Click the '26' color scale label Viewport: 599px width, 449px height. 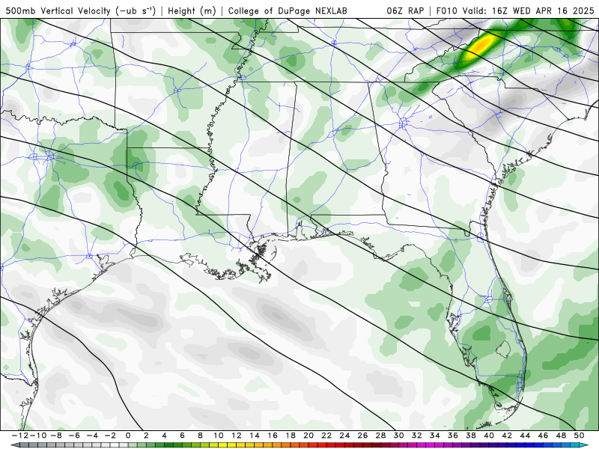[x=362, y=436]
